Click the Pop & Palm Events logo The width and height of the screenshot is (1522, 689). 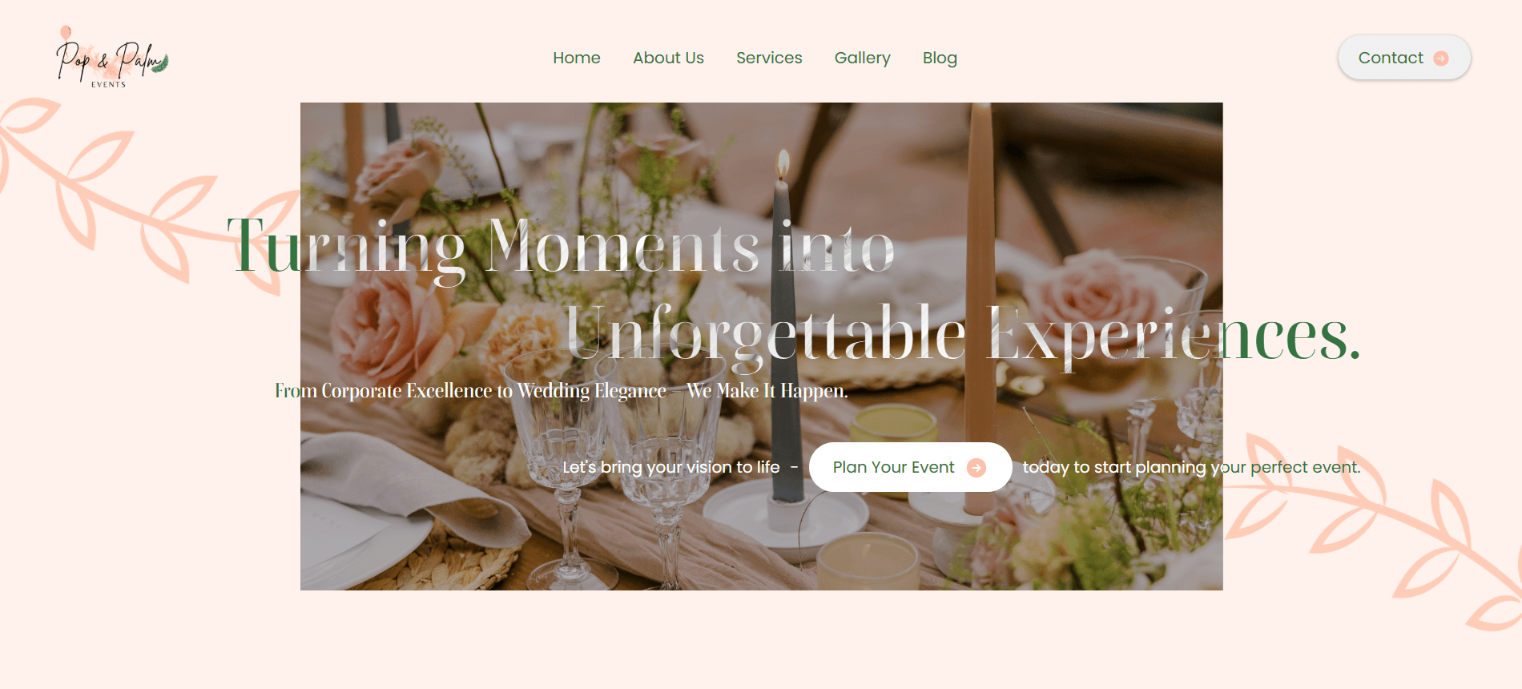point(112,57)
